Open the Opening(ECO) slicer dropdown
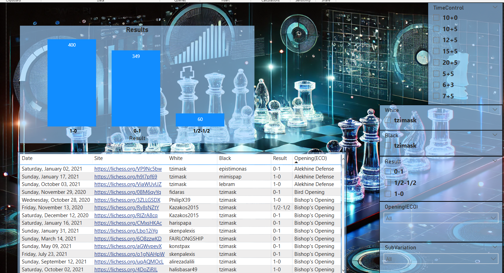Image resolution: width=504 pixels, height=273 pixels. tap(441, 218)
